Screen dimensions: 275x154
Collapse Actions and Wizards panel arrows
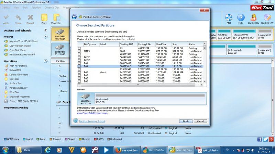[46, 30]
